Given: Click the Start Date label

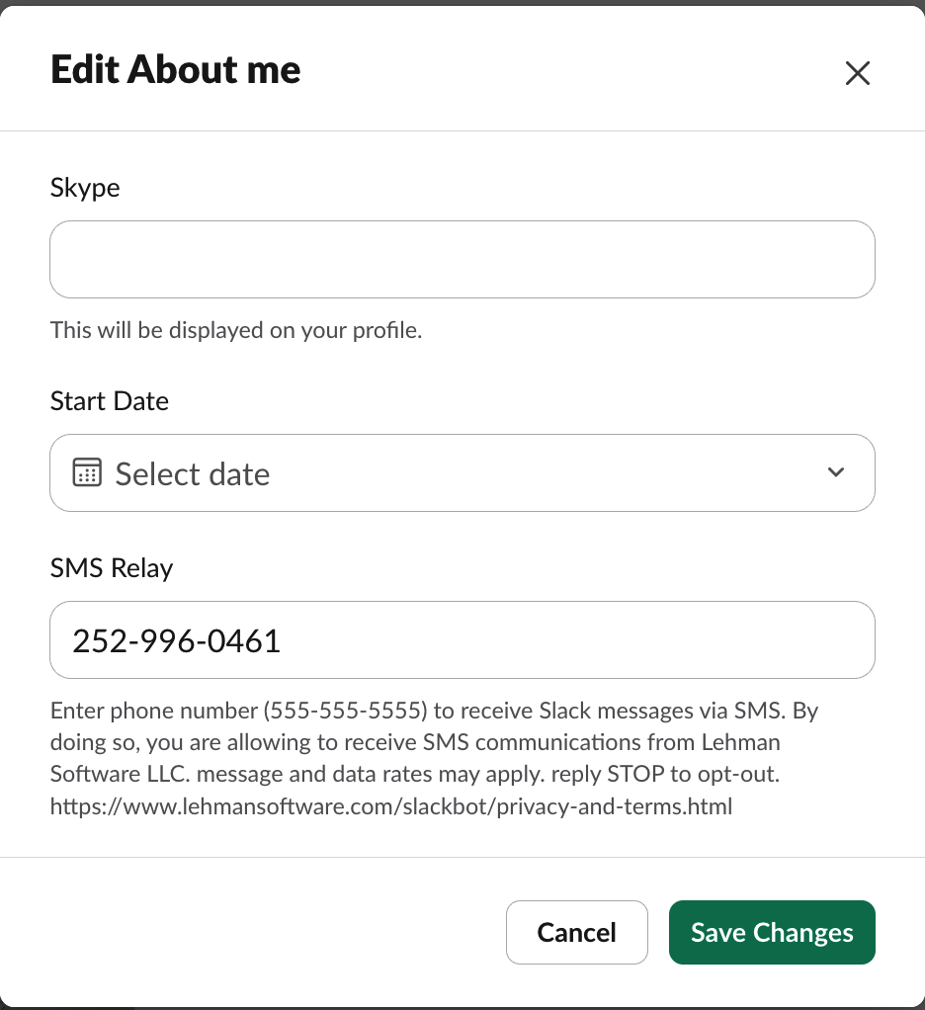Looking at the screenshot, I should [x=110, y=400].
